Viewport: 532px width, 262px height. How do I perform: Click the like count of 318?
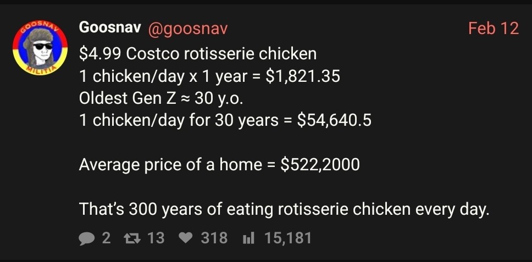[x=214, y=238]
